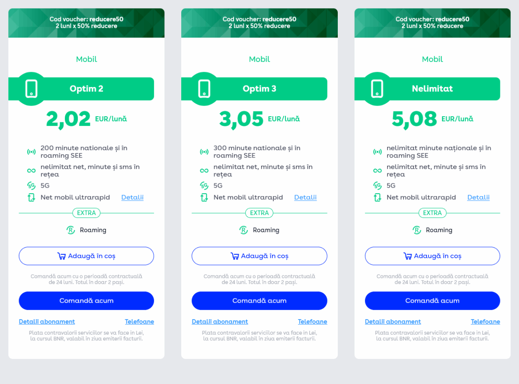
Task: Click the phone icon on Optim 3 plan
Action: click(x=204, y=89)
